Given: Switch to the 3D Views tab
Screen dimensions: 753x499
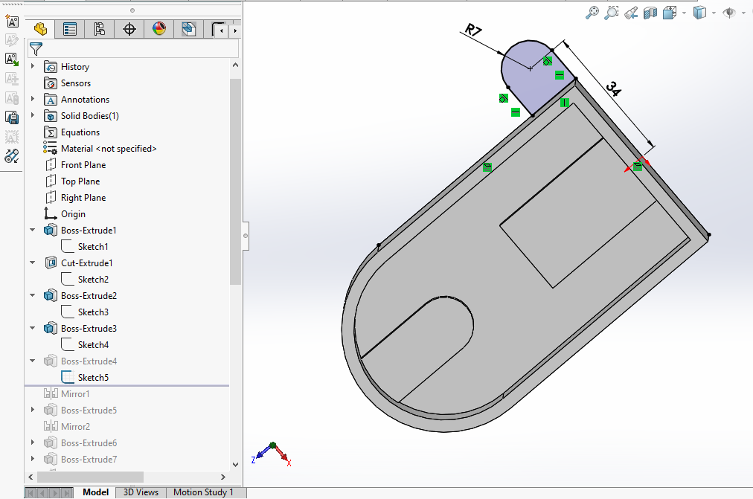Looking at the screenshot, I should click(x=141, y=492).
